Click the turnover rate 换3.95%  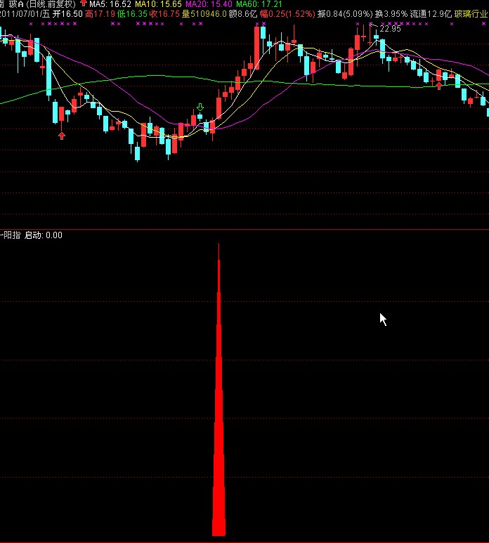tap(391, 14)
